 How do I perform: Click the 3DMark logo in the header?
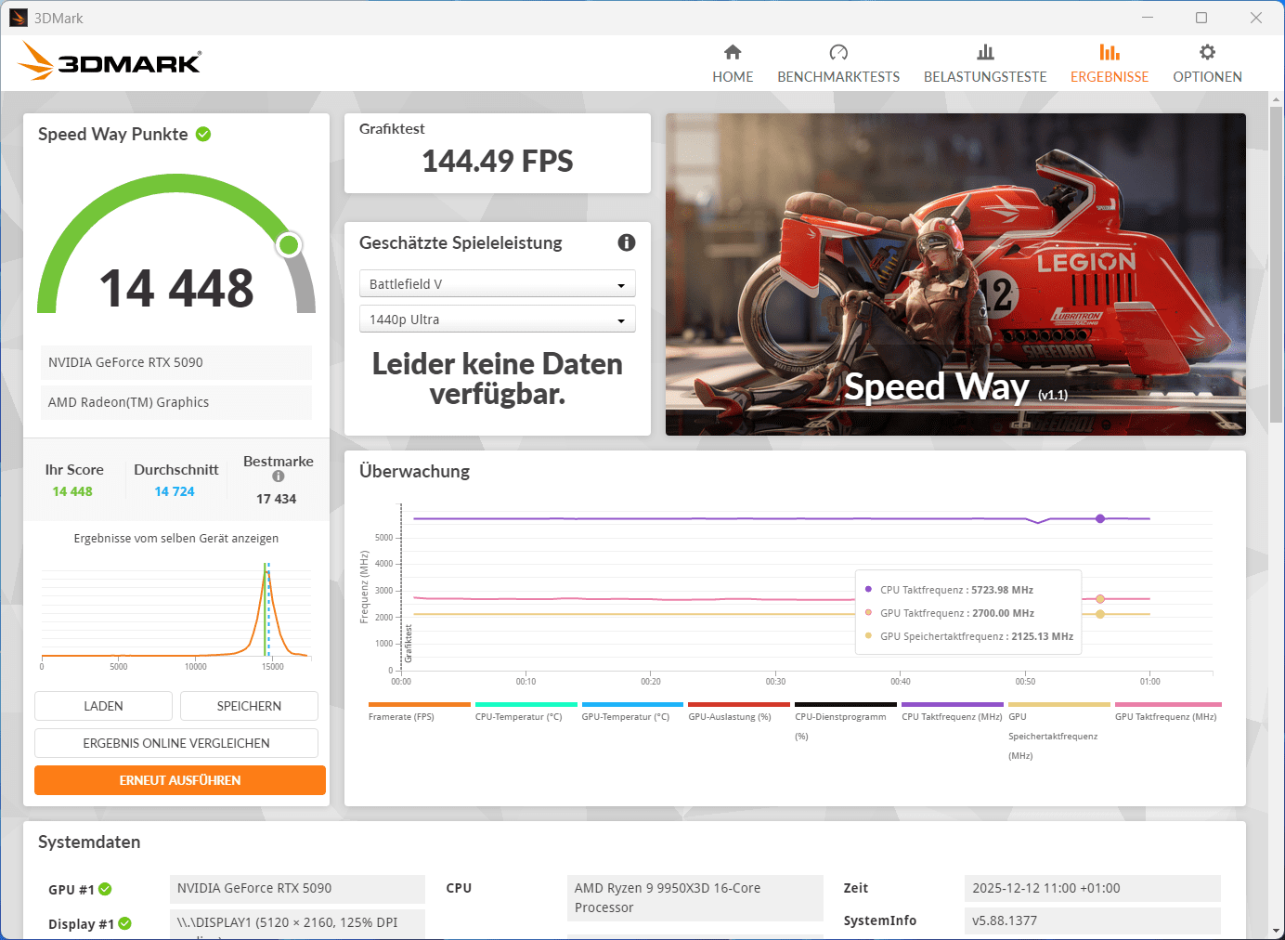(110, 61)
